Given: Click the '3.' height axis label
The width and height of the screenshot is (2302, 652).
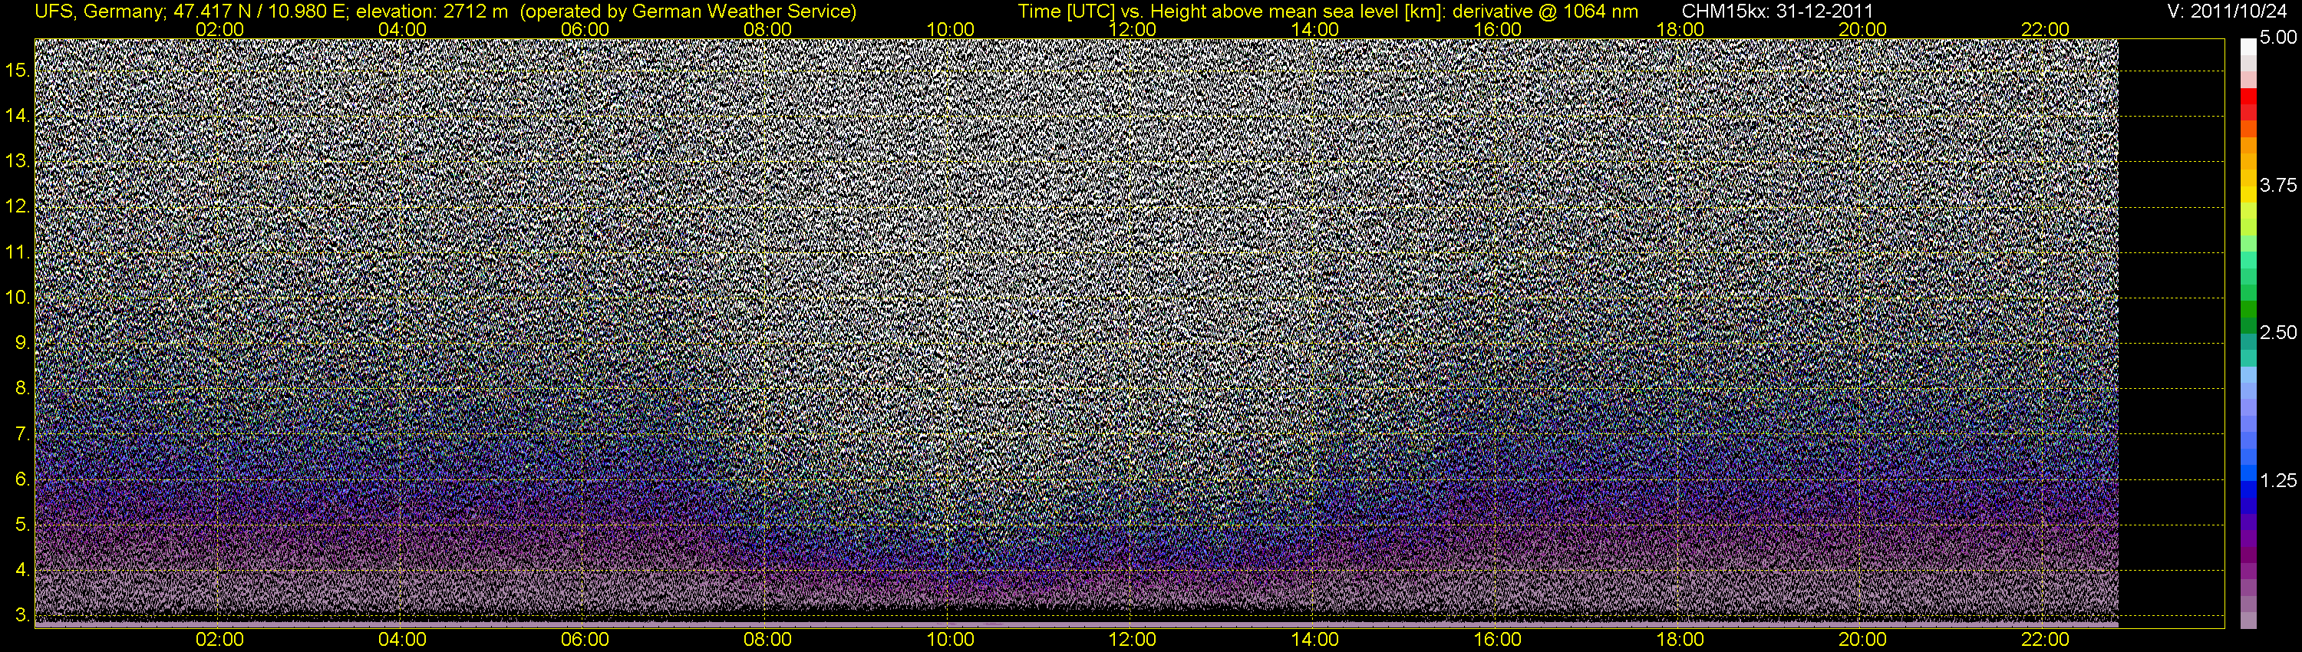Looking at the screenshot, I should pos(22,616).
